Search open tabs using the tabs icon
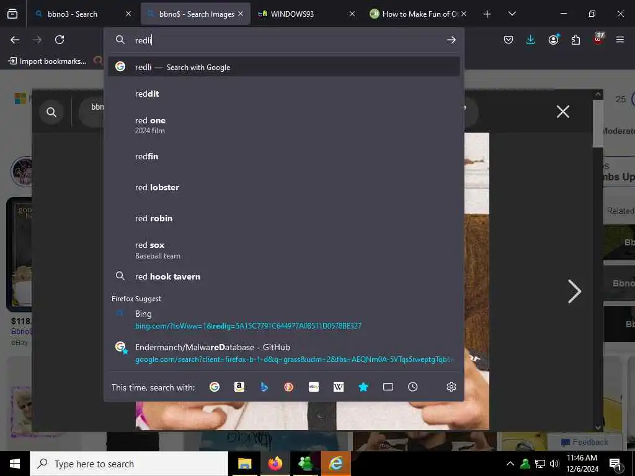Screen dimensions: 635x476 (x=388, y=387)
